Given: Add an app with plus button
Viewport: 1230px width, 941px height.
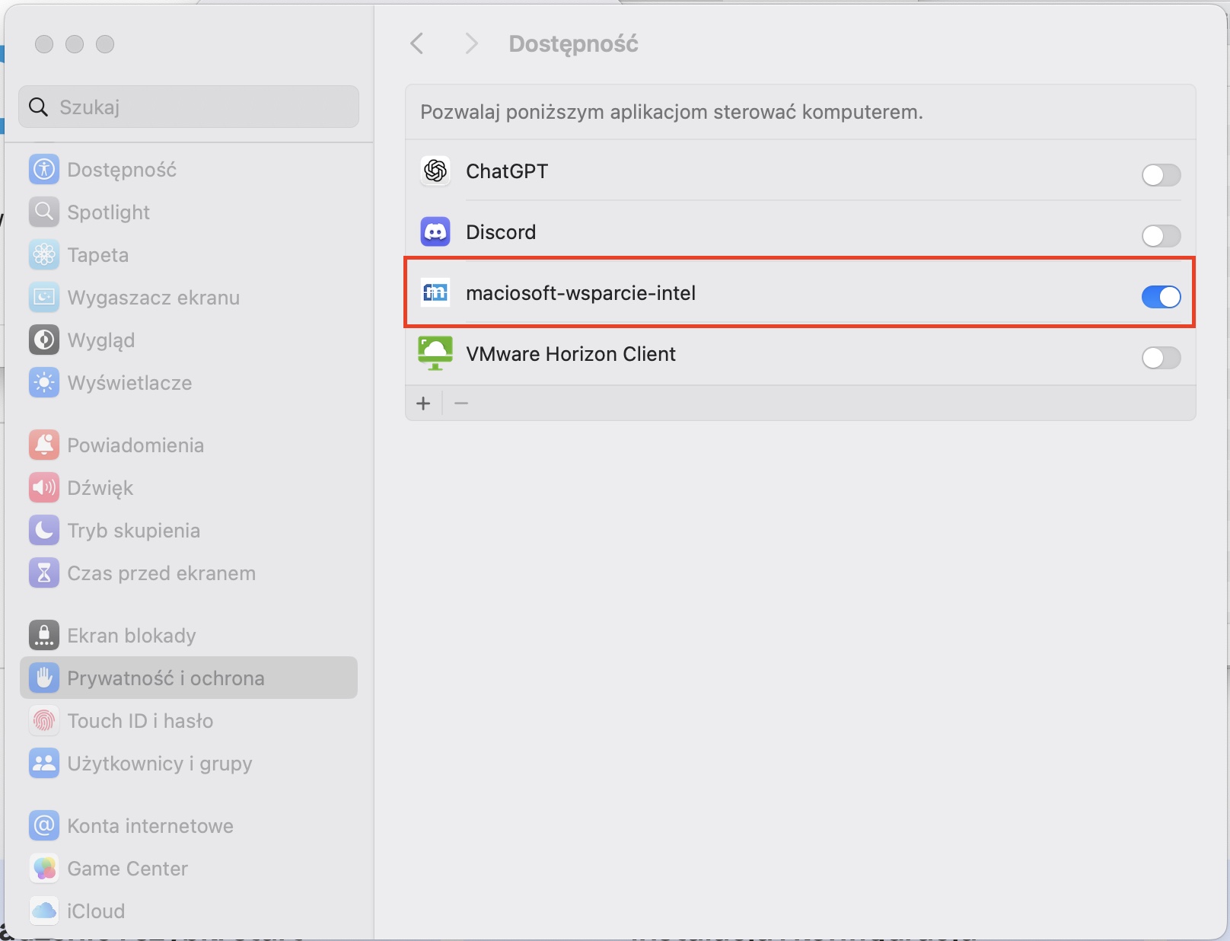Looking at the screenshot, I should click(x=424, y=403).
